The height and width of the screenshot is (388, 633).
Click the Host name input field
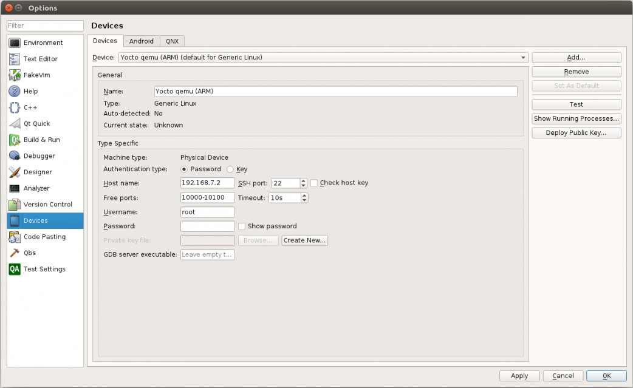208,183
